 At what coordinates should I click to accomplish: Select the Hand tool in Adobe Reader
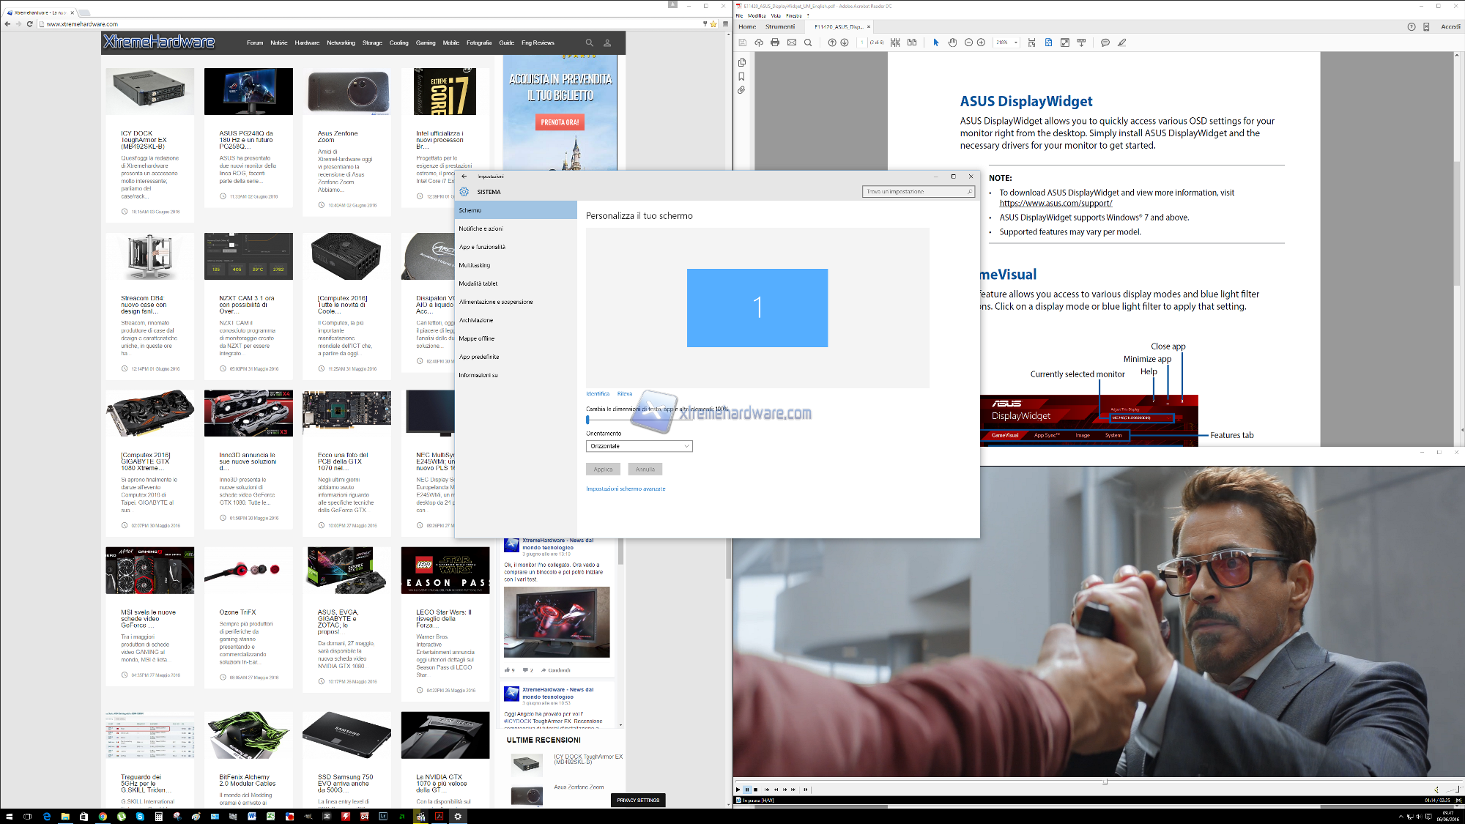pos(952,42)
